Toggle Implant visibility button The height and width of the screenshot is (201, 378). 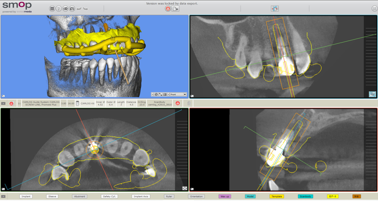tap(26, 196)
